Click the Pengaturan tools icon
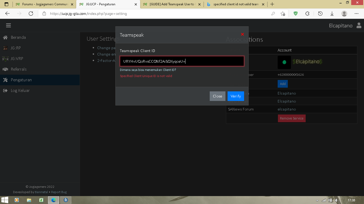This screenshot has height=204, width=364. (x=5, y=80)
